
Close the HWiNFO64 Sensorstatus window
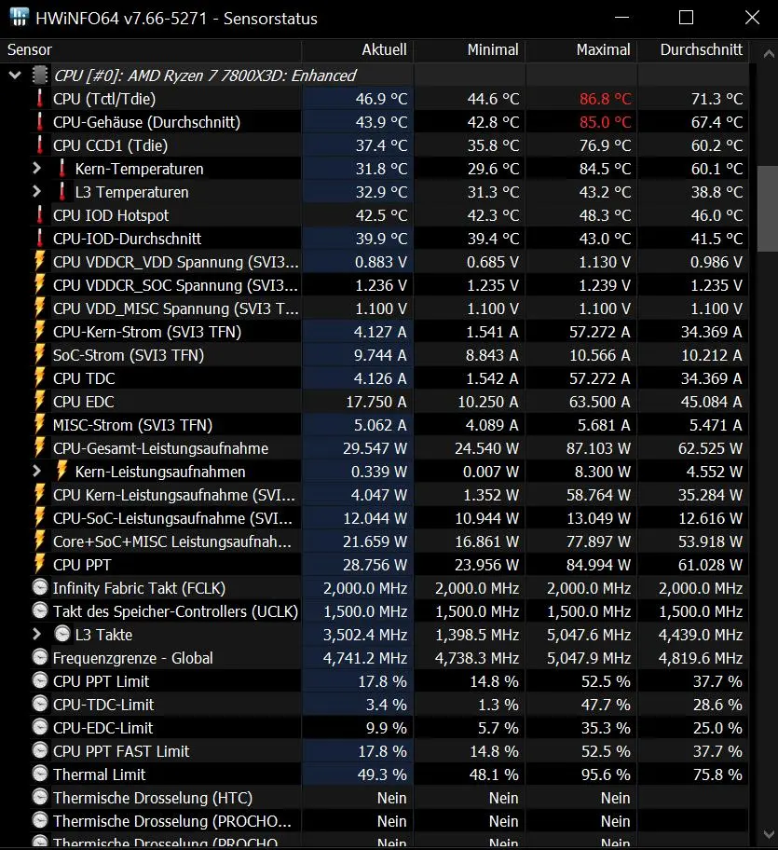click(x=752, y=18)
